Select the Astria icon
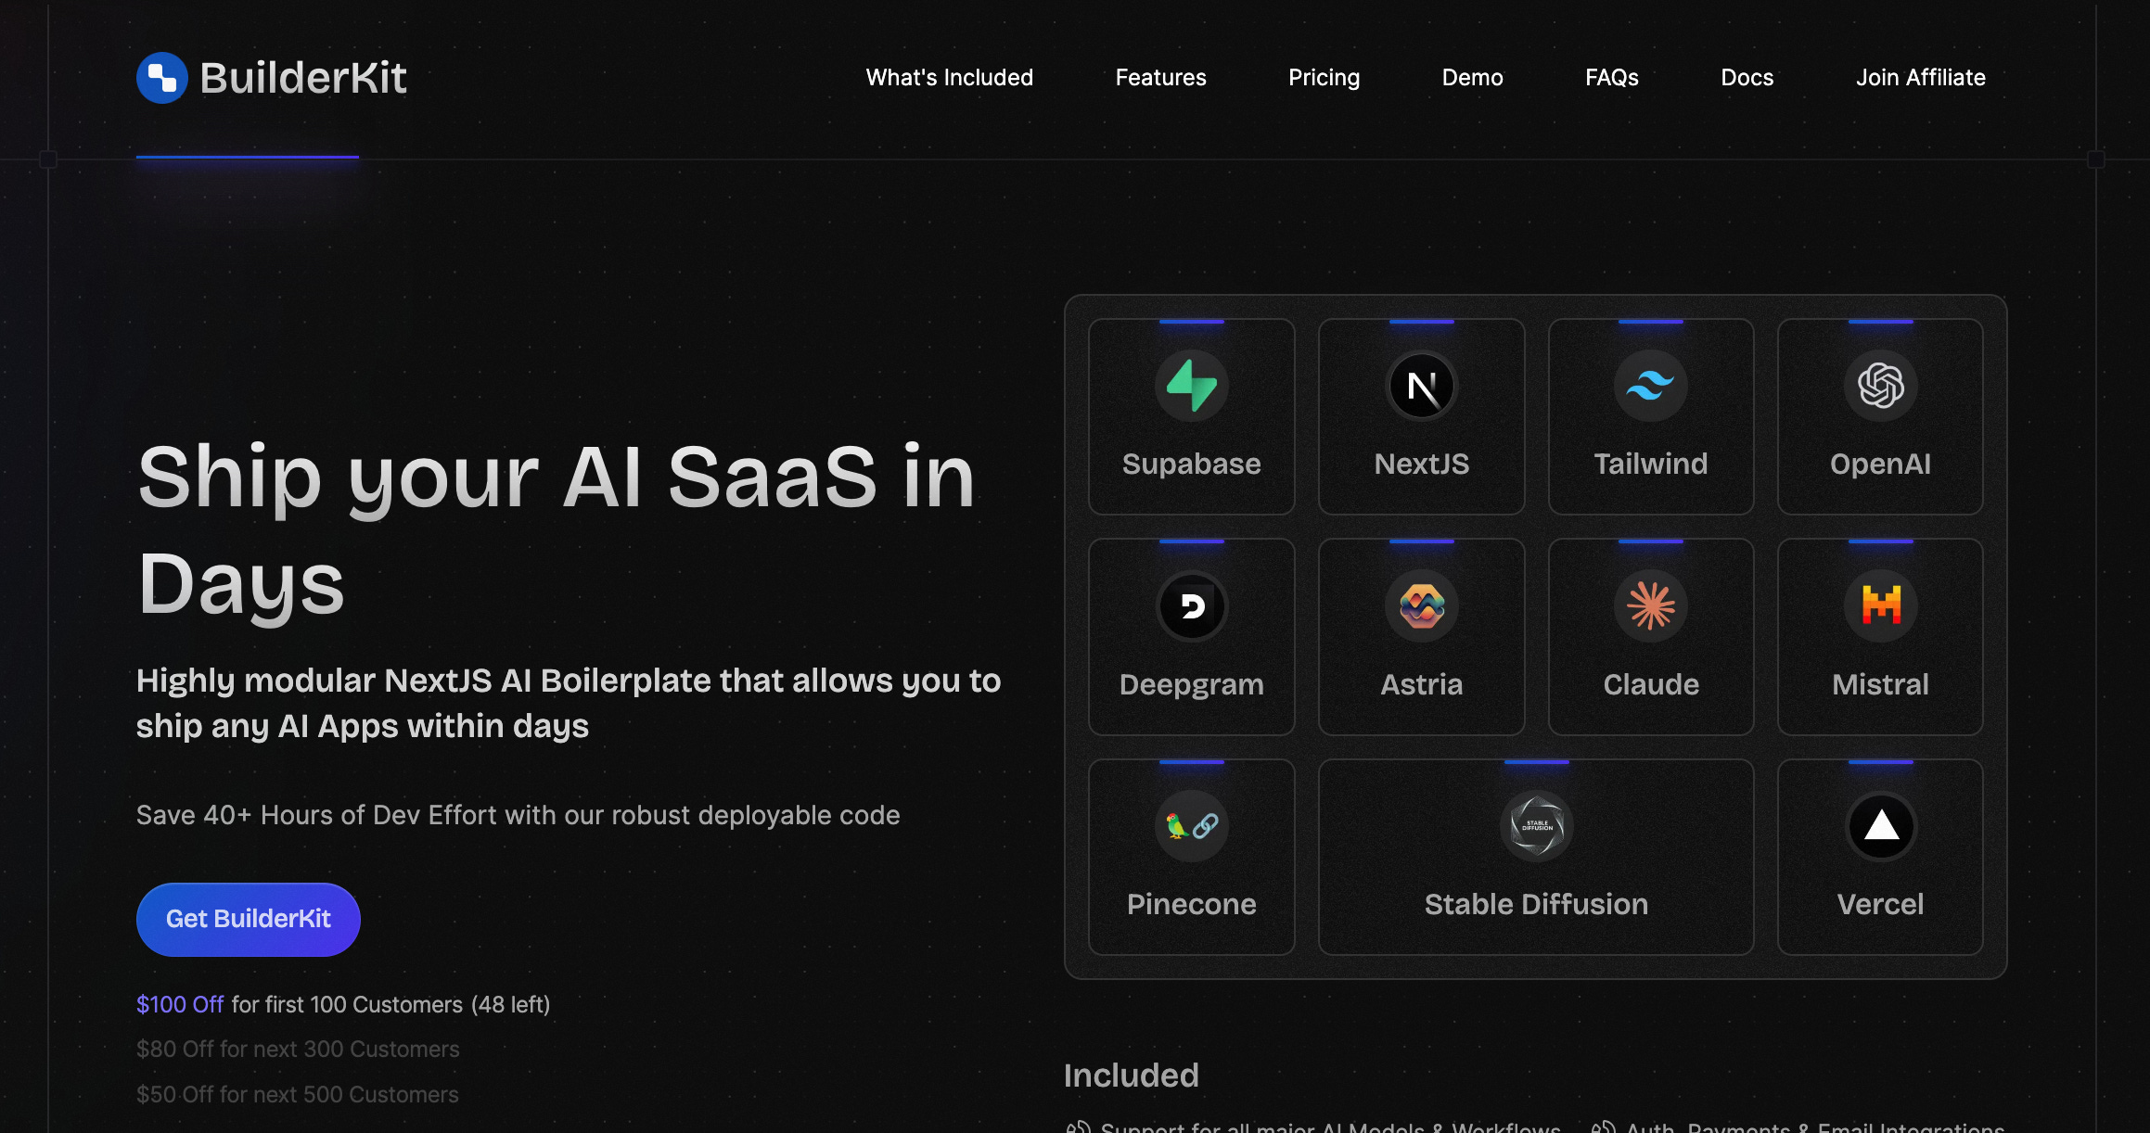Screen dimensions: 2150x1133 click(1421, 605)
